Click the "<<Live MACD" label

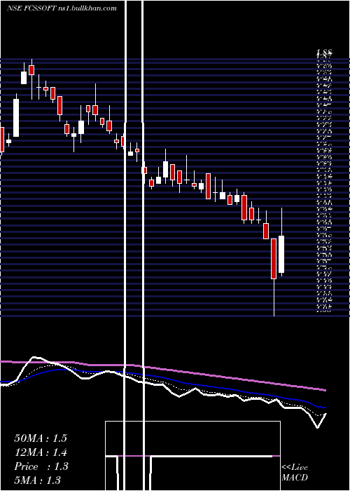pyautogui.click(x=295, y=473)
